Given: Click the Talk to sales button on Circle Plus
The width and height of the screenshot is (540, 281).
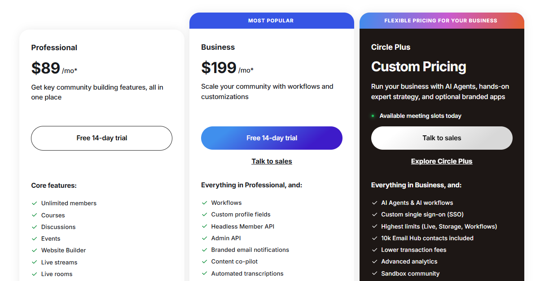Looking at the screenshot, I should coord(442,138).
